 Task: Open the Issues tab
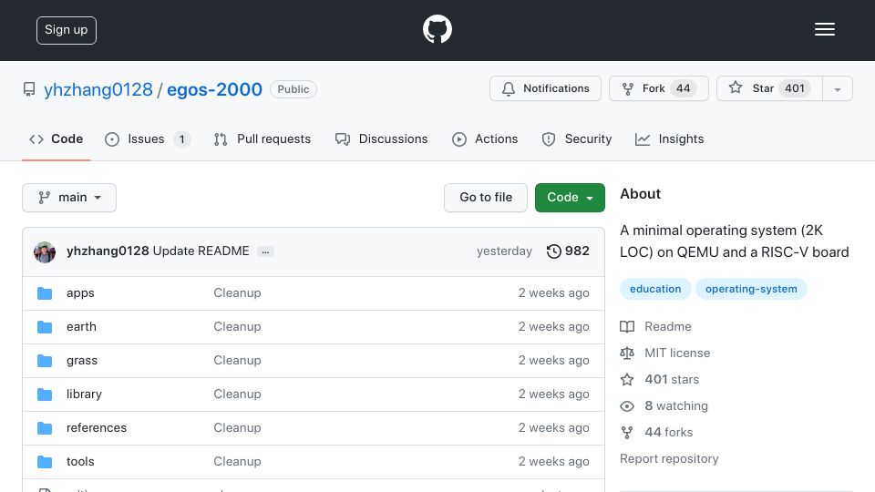point(148,138)
